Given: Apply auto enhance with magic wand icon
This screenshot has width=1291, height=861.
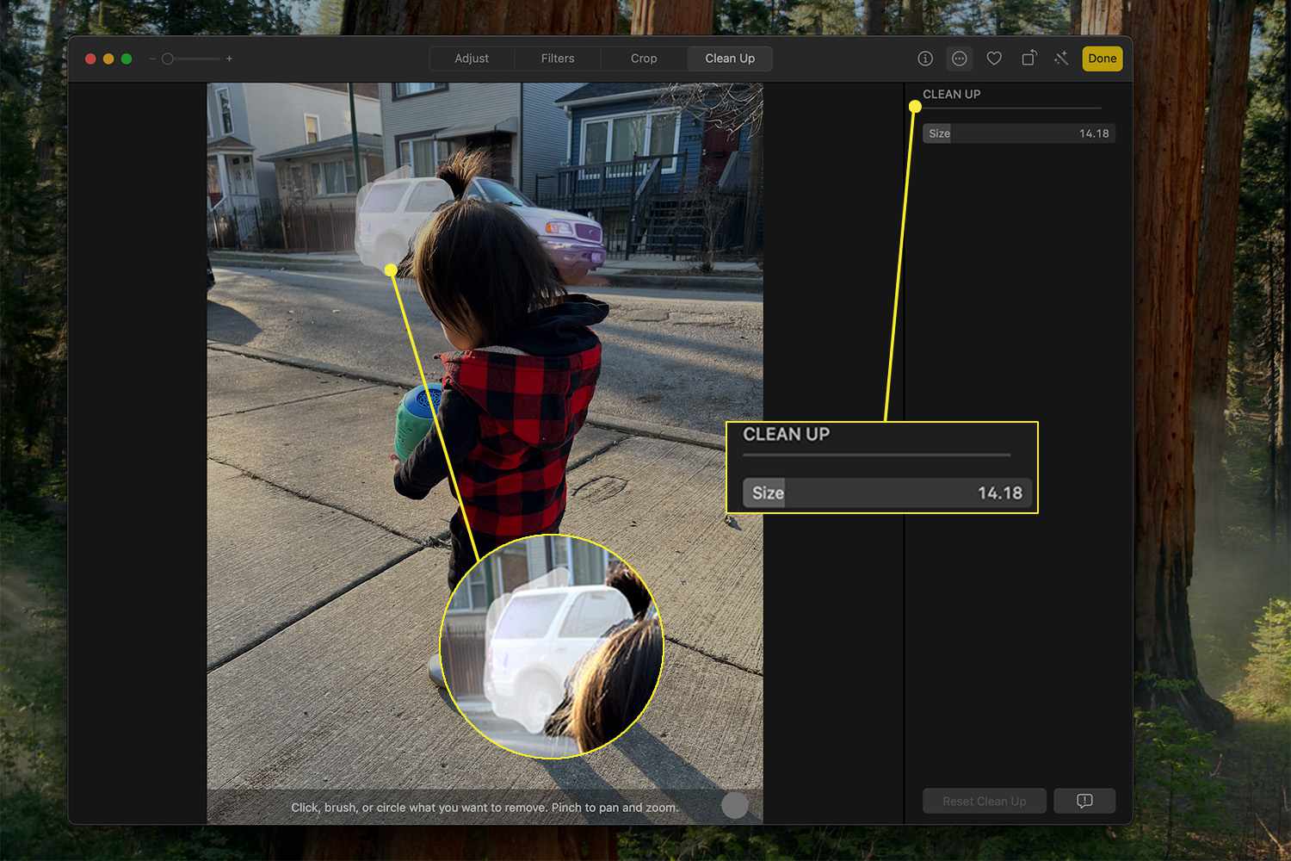Looking at the screenshot, I should pos(1061,59).
